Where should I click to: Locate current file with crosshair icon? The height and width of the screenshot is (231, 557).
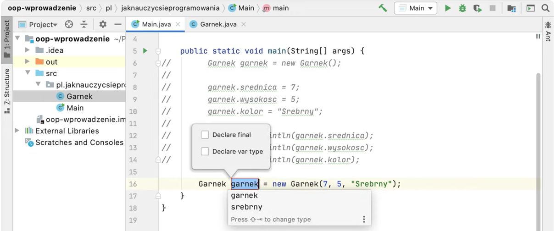coord(69,24)
